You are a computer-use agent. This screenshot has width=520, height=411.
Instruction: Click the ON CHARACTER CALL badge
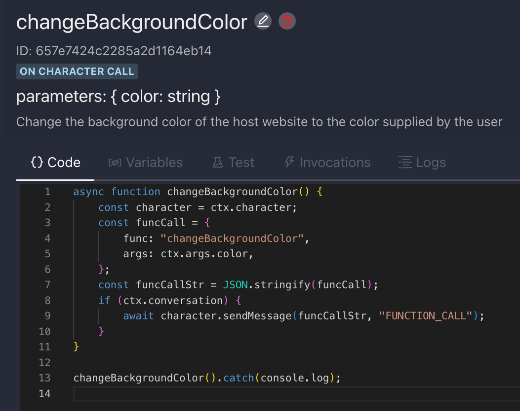pos(77,71)
